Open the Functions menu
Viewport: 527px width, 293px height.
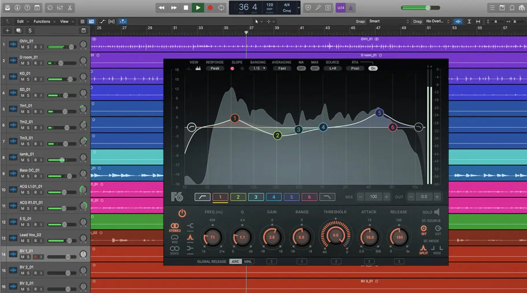(45, 21)
